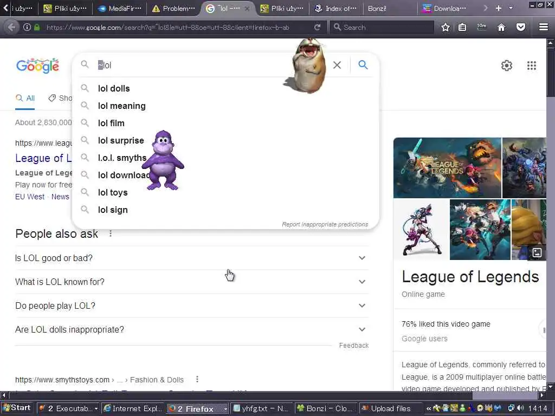Screen dimensions: 555x416
Task: Click the URL address bar
Action: pos(177,27)
